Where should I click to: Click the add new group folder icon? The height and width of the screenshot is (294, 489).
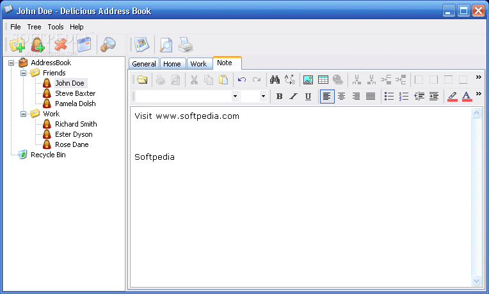tap(17, 45)
